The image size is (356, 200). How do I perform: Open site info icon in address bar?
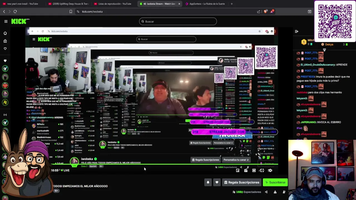[78, 11]
